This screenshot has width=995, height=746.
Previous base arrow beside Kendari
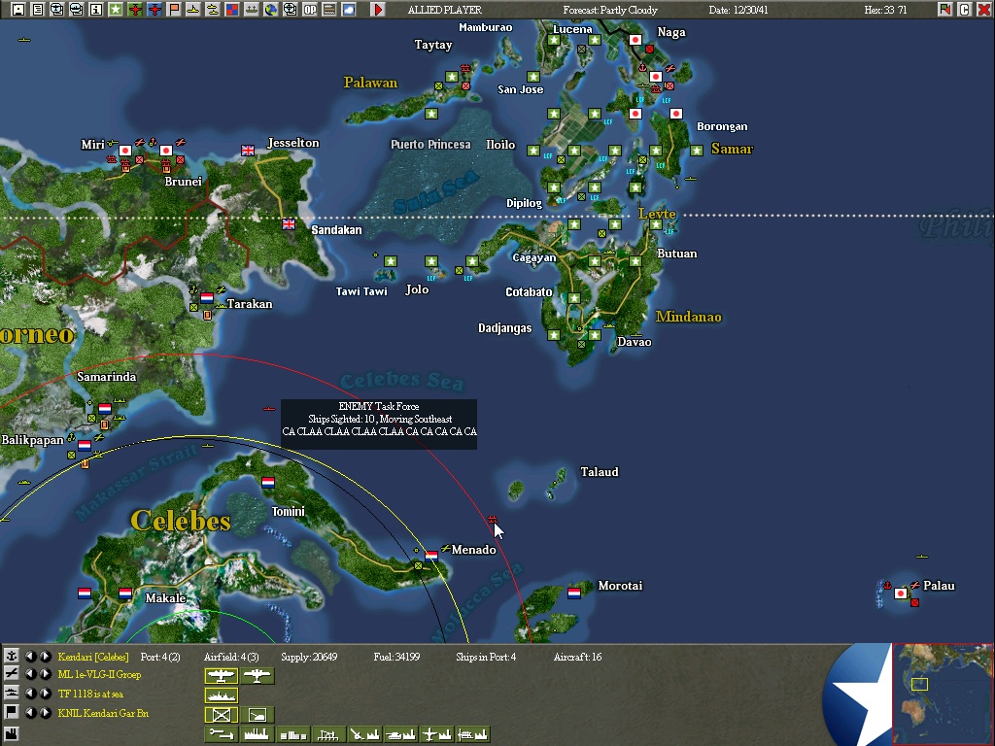pos(30,657)
